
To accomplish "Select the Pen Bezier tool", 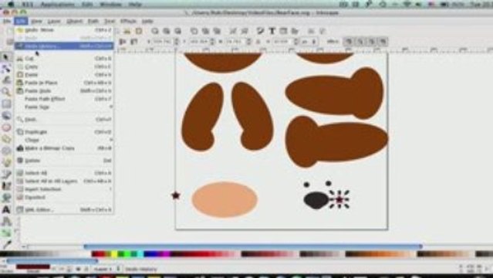I will (6, 174).
